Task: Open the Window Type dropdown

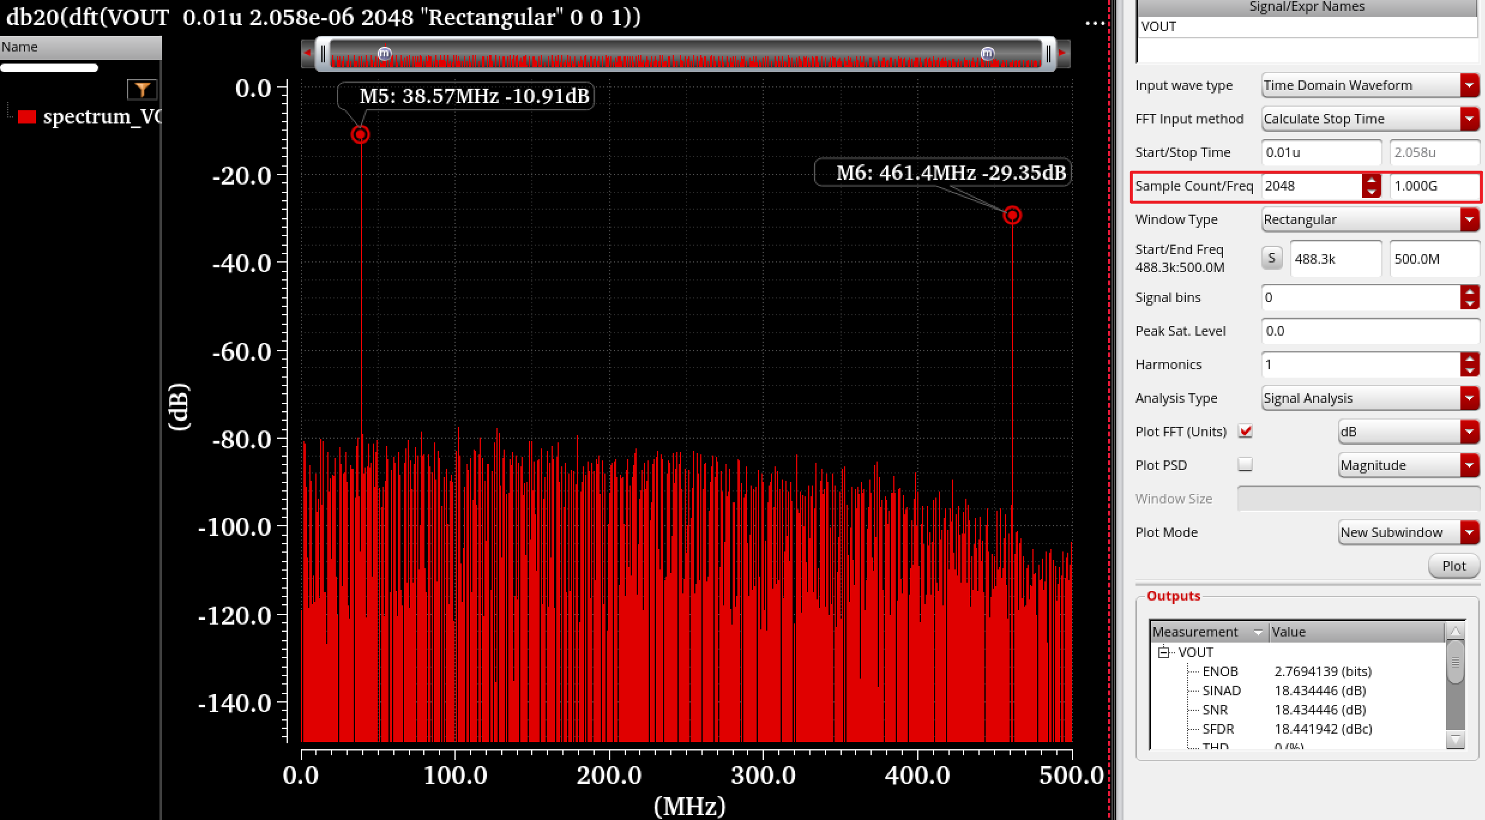Action: [1469, 219]
